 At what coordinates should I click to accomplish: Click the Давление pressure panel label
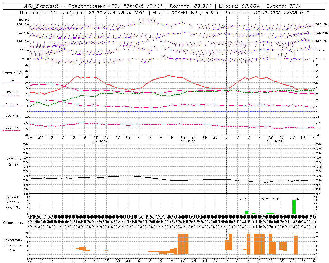tap(13, 159)
